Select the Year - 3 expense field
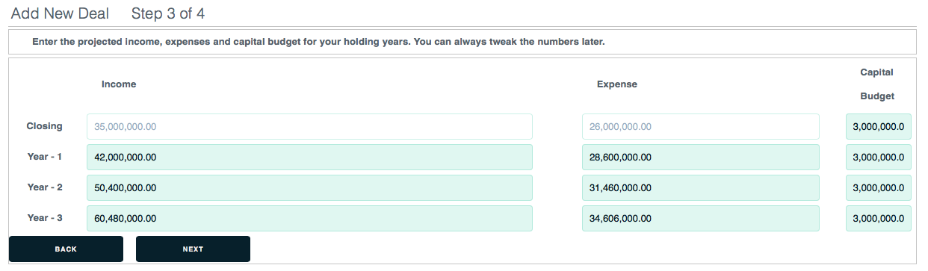This screenshot has height=271, width=928. coord(701,218)
